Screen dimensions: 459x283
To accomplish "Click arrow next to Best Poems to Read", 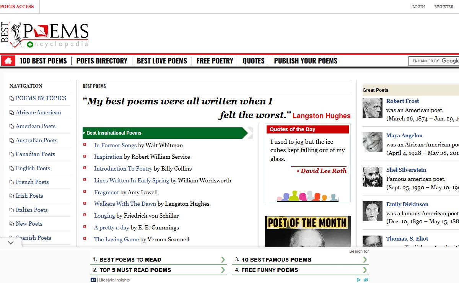I will [x=223, y=260].
